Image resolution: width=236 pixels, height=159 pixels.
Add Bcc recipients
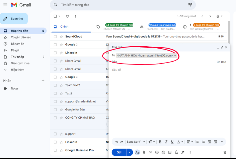tap(224, 62)
